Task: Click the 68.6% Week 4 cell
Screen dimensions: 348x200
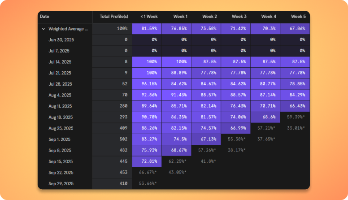Action: pos(265,117)
